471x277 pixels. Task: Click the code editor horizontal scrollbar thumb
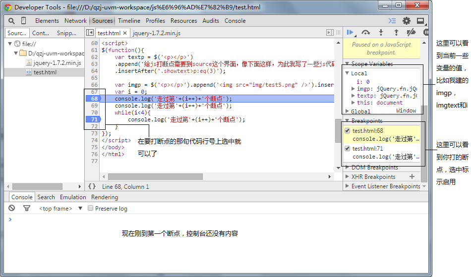[x=155, y=176]
